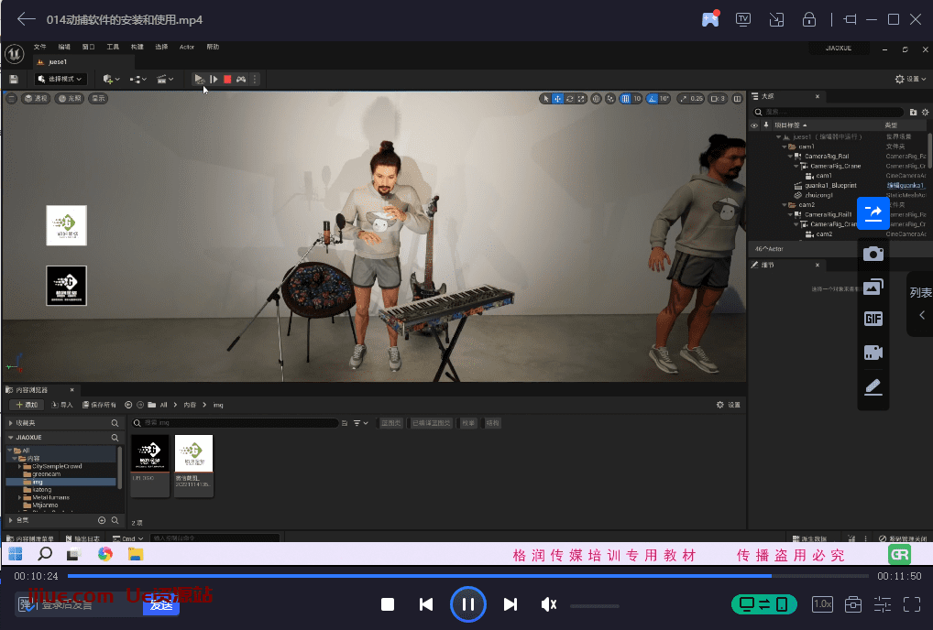Toggle the pin window on top icon
933x630 pixels.
850,19
